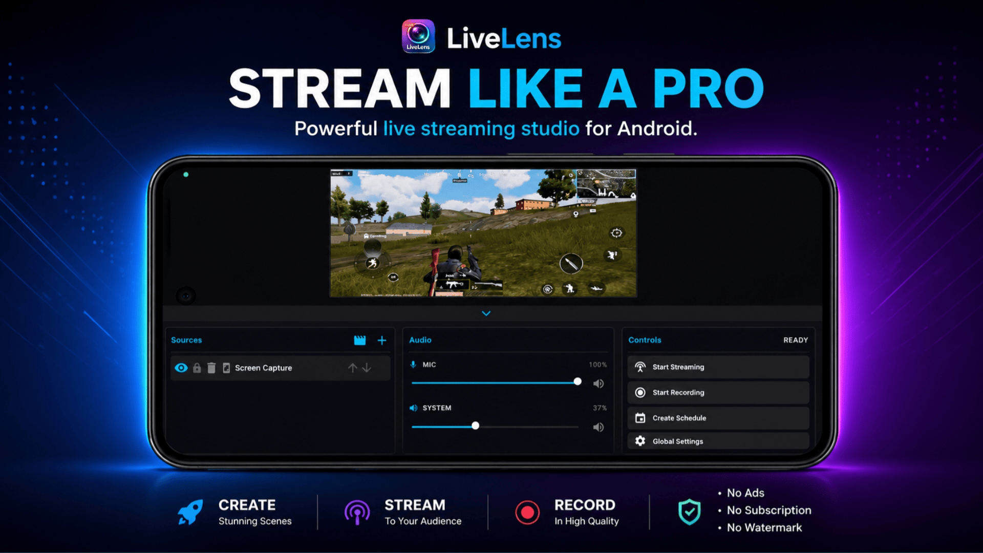This screenshot has width=983, height=553.
Task: Move Screen Capture source down with arrow
Action: 367,368
